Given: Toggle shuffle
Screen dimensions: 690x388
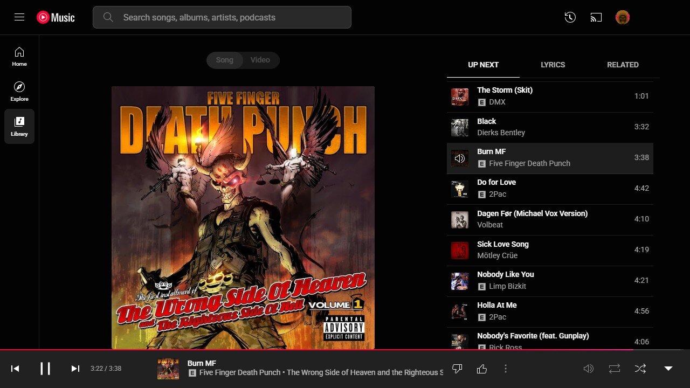Looking at the screenshot, I should pyautogui.click(x=640, y=369).
